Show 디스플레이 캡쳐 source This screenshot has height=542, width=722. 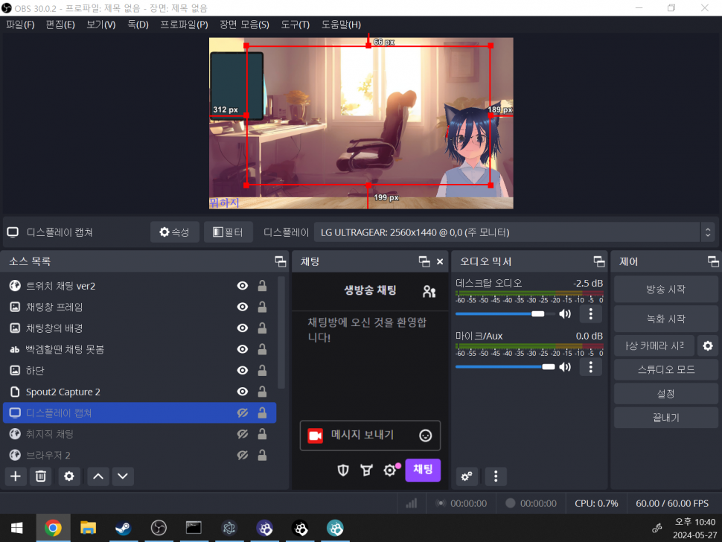242,413
